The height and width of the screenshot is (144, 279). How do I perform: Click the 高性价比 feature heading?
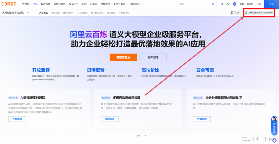pos(150,70)
